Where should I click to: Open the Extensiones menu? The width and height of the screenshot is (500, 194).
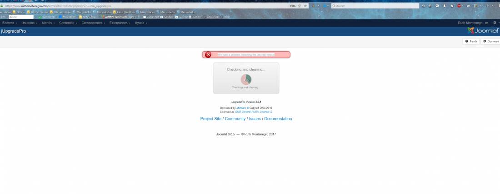[x=120, y=23]
